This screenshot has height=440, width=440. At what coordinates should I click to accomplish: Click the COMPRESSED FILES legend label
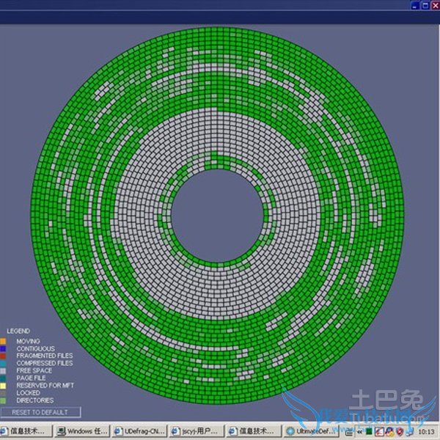45,364
